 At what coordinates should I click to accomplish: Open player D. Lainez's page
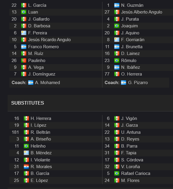click(x=130, y=53)
